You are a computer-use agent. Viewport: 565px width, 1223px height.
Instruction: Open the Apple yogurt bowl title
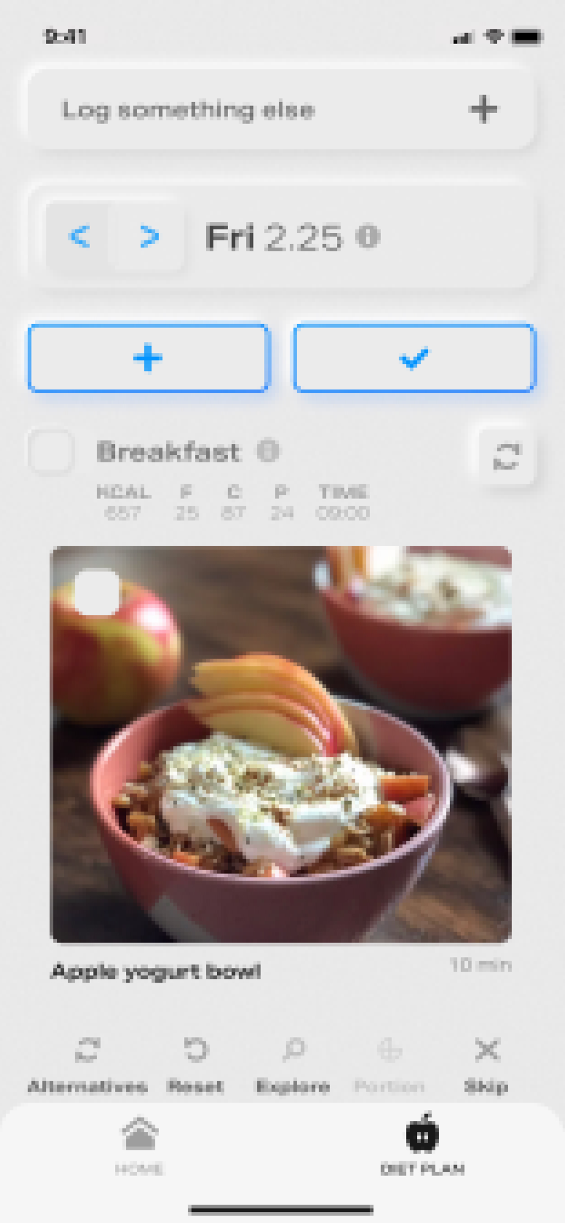[156, 971]
